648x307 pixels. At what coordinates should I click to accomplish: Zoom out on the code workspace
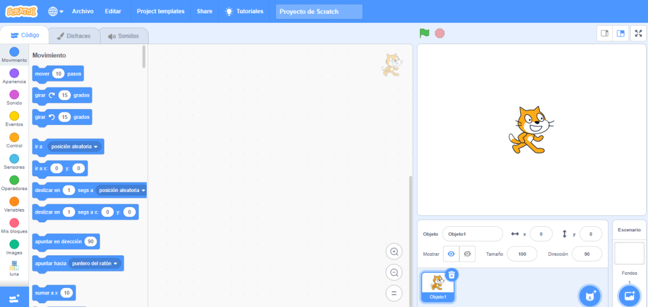(x=394, y=272)
